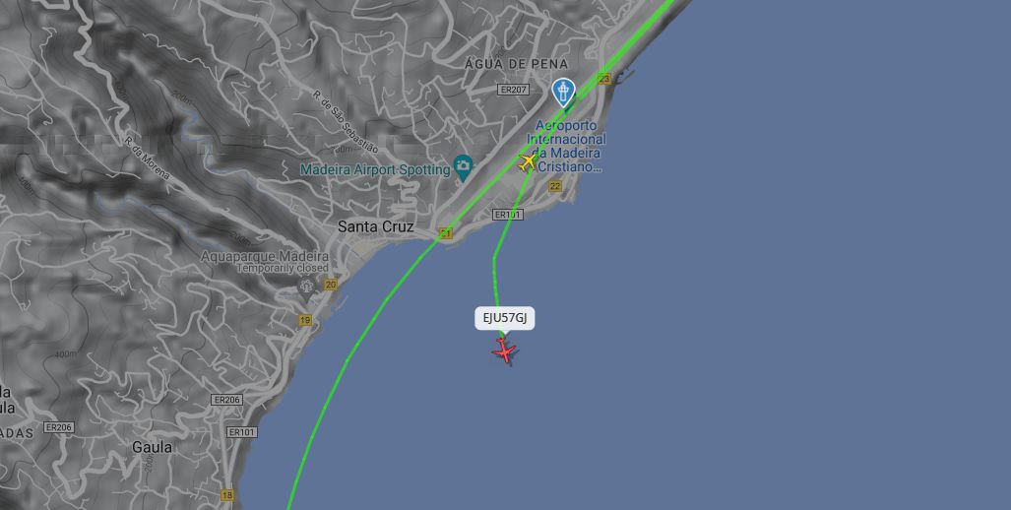Open the blue control tower airport pin
The width and height of the screenshot is (1011, 510).
[x=563, y=93]
